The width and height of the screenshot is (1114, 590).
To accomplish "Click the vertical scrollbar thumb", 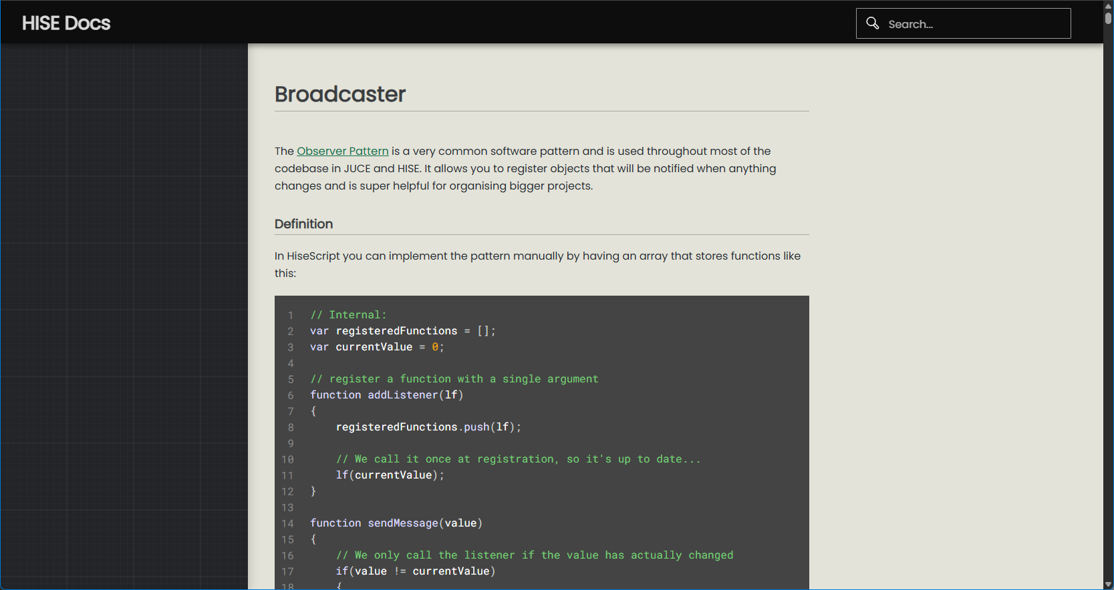I will coord(1108,18).
